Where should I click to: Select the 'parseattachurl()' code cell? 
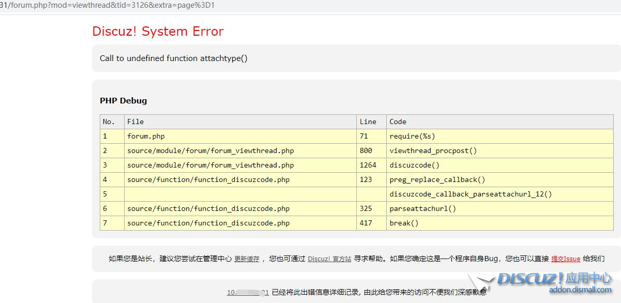pyautogui.click(x=500, y=209)
